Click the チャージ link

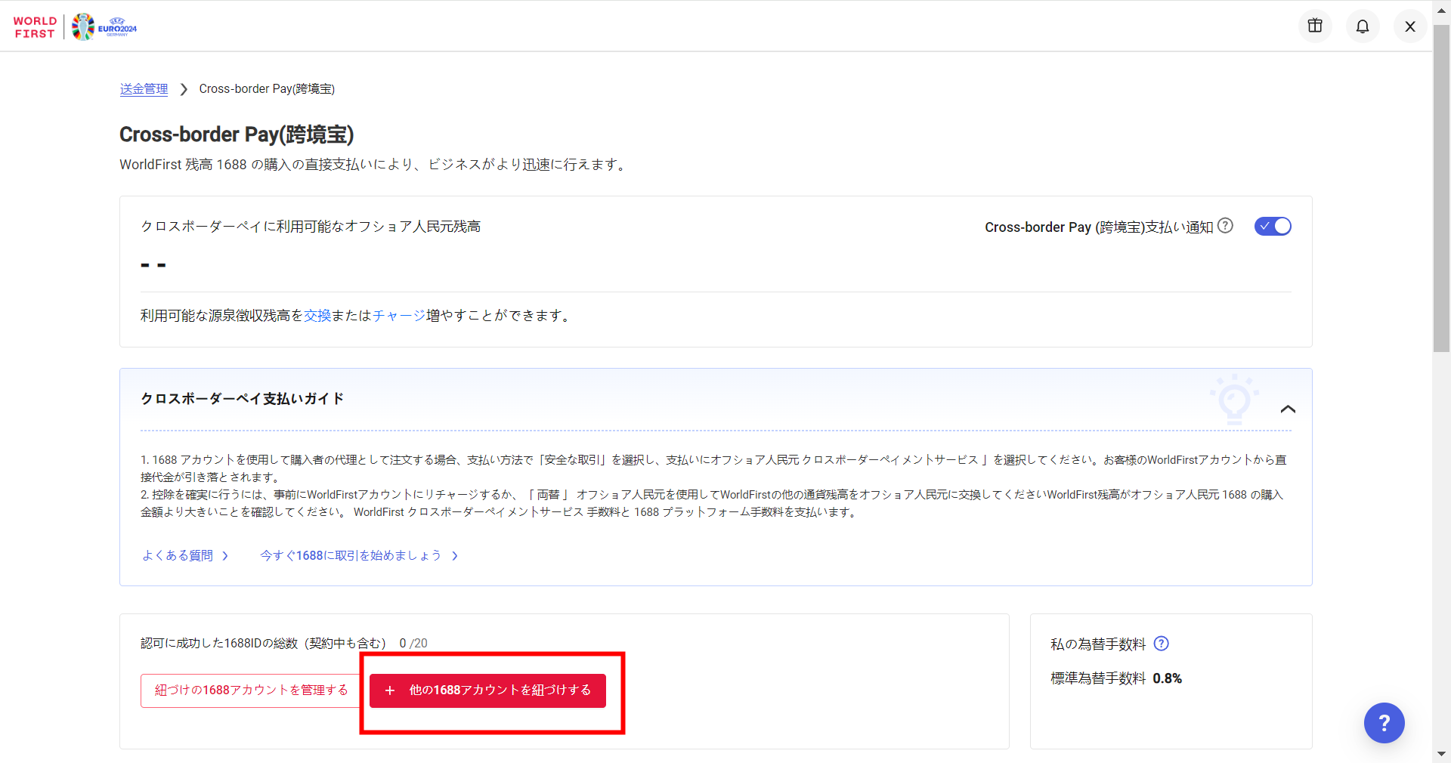(399, 316)
